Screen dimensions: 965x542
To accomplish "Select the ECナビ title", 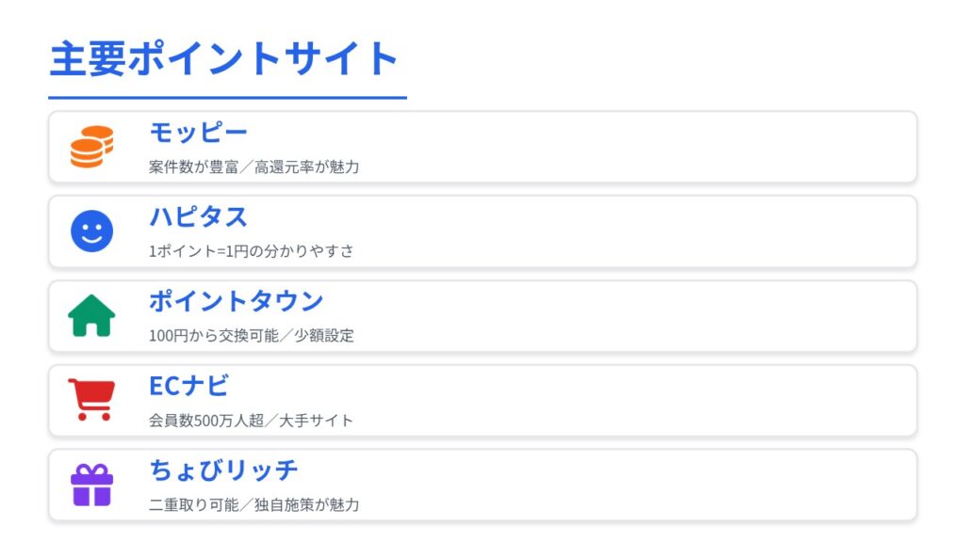I will click(188, 386).
